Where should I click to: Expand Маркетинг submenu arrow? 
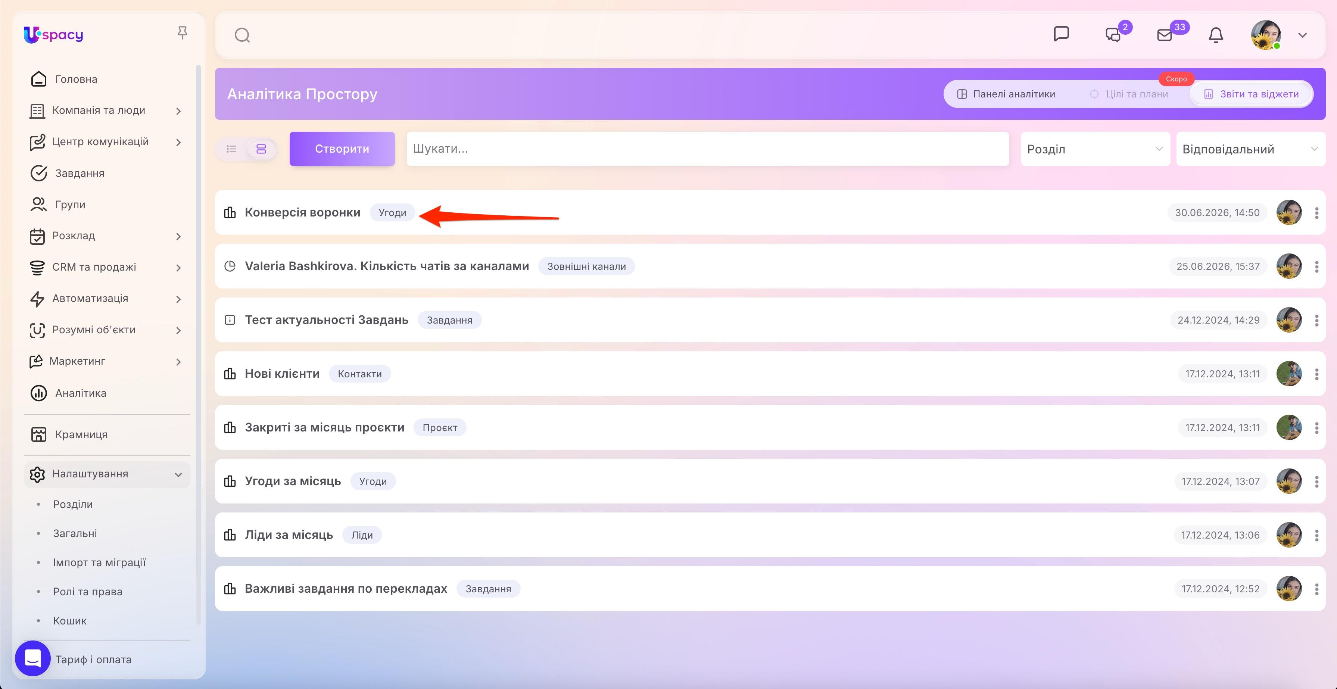coord(178,362)
